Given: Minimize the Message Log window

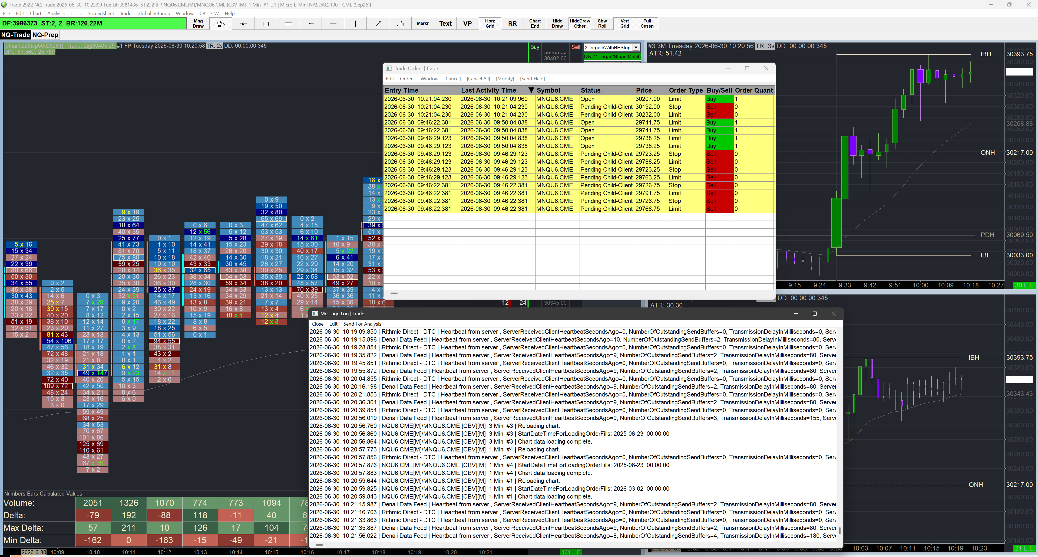Looking at the screenshot, I should (796, 313).
